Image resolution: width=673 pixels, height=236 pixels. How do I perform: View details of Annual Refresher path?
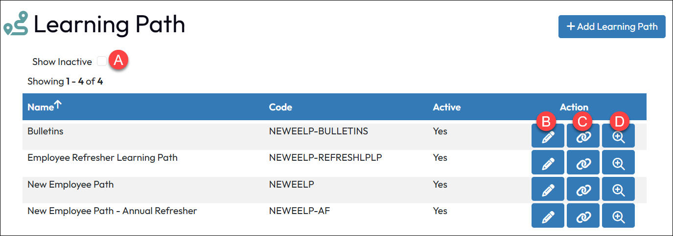[x=619, y=215]
